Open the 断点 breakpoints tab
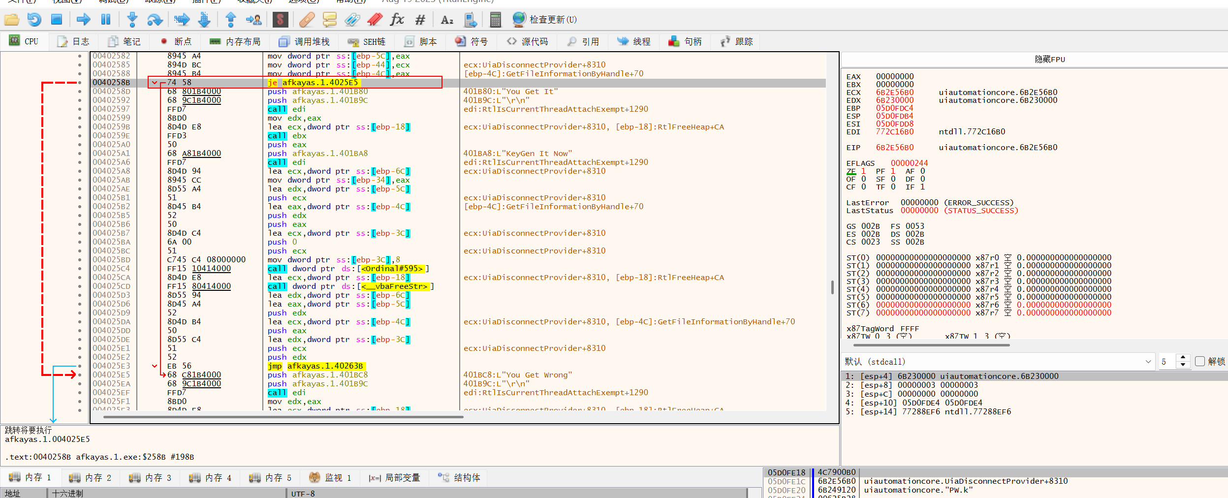This screenshot has width=1228, height=498. coord(176,42)
